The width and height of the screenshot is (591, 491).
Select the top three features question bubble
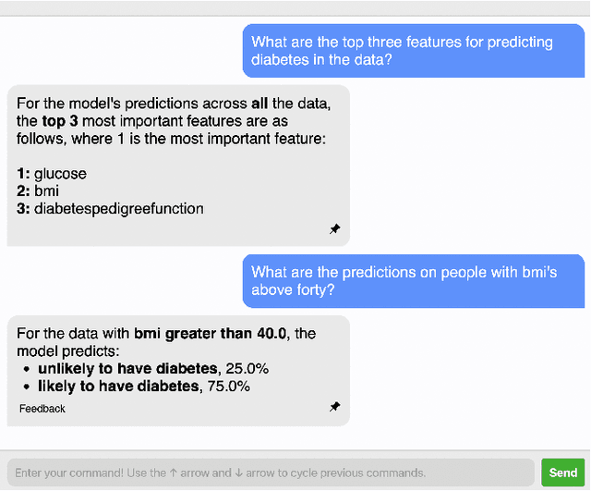[x=414, y=51]
